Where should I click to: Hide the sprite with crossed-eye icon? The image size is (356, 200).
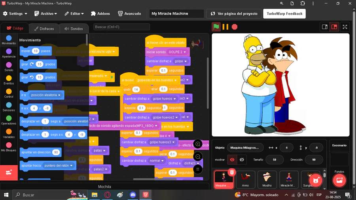point(242,160)
